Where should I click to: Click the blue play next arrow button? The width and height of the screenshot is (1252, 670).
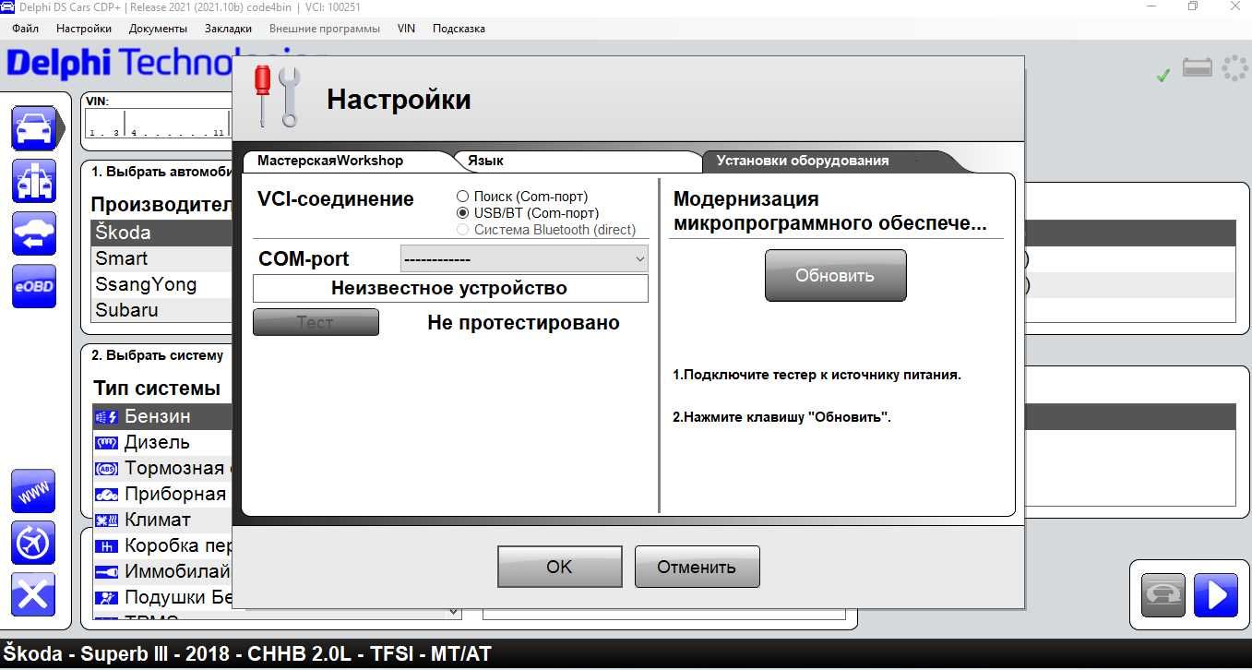(x=1215, y=595)
